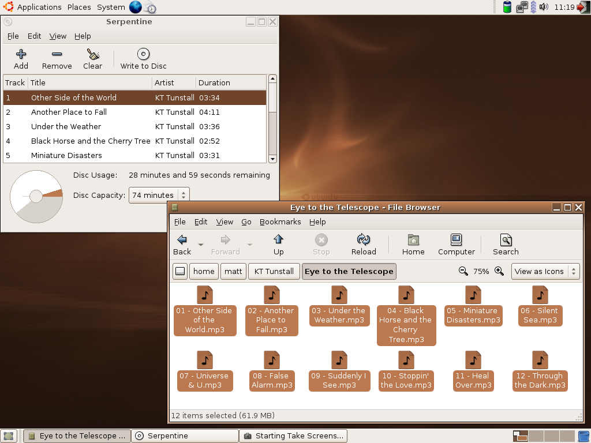Sort Serpentine tracks by Duration column

click(x=231, y=82)
